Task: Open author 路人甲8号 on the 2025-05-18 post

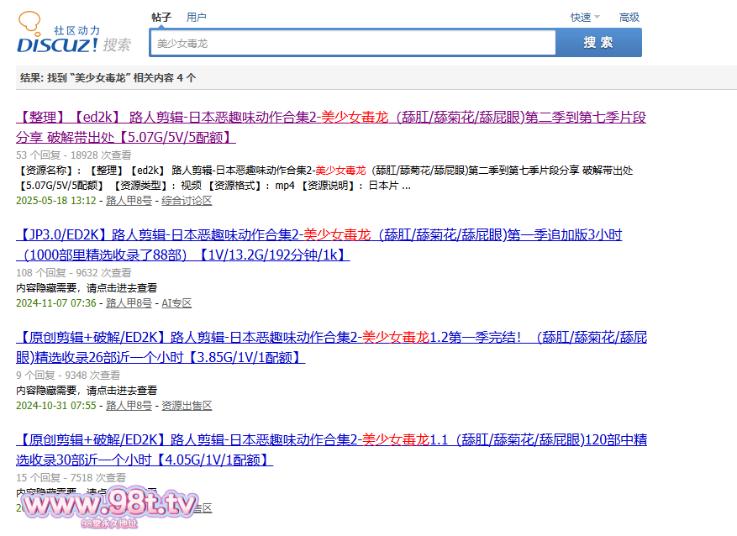Action: (x=129, y=201)
